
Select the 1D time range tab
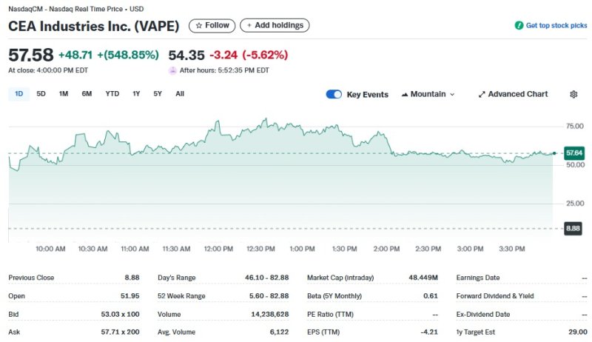19,94
